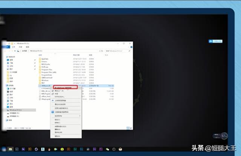
Task: Select 删除 in the context menu
Action: (x=58, y=129)
